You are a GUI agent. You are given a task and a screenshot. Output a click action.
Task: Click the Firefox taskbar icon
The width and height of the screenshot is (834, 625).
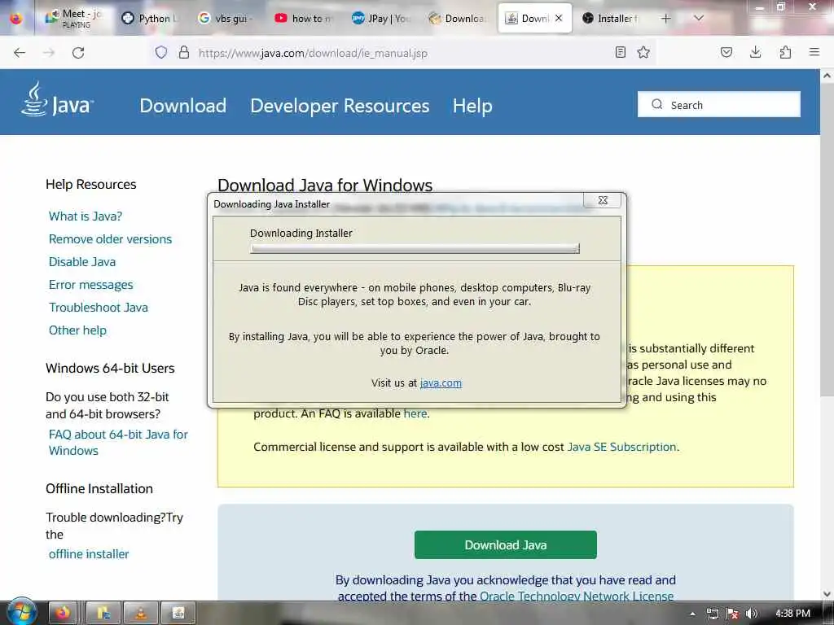point(64,614)
